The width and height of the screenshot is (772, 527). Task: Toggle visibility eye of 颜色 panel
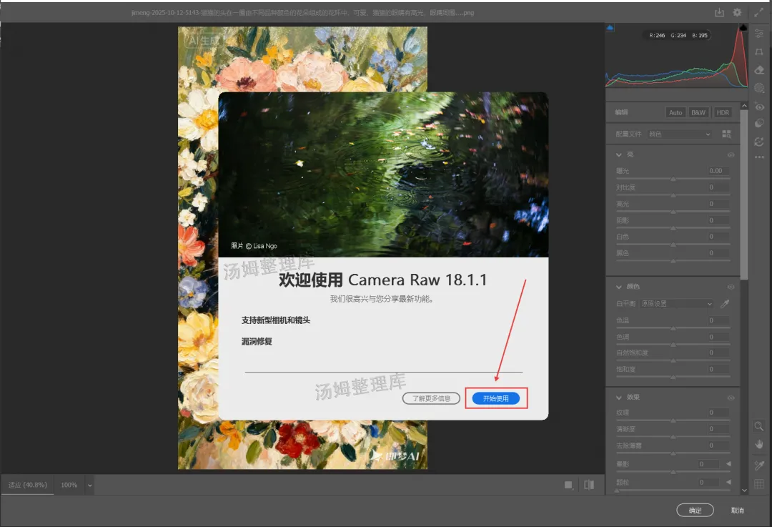pyautogui.click(x=731, y=287)
